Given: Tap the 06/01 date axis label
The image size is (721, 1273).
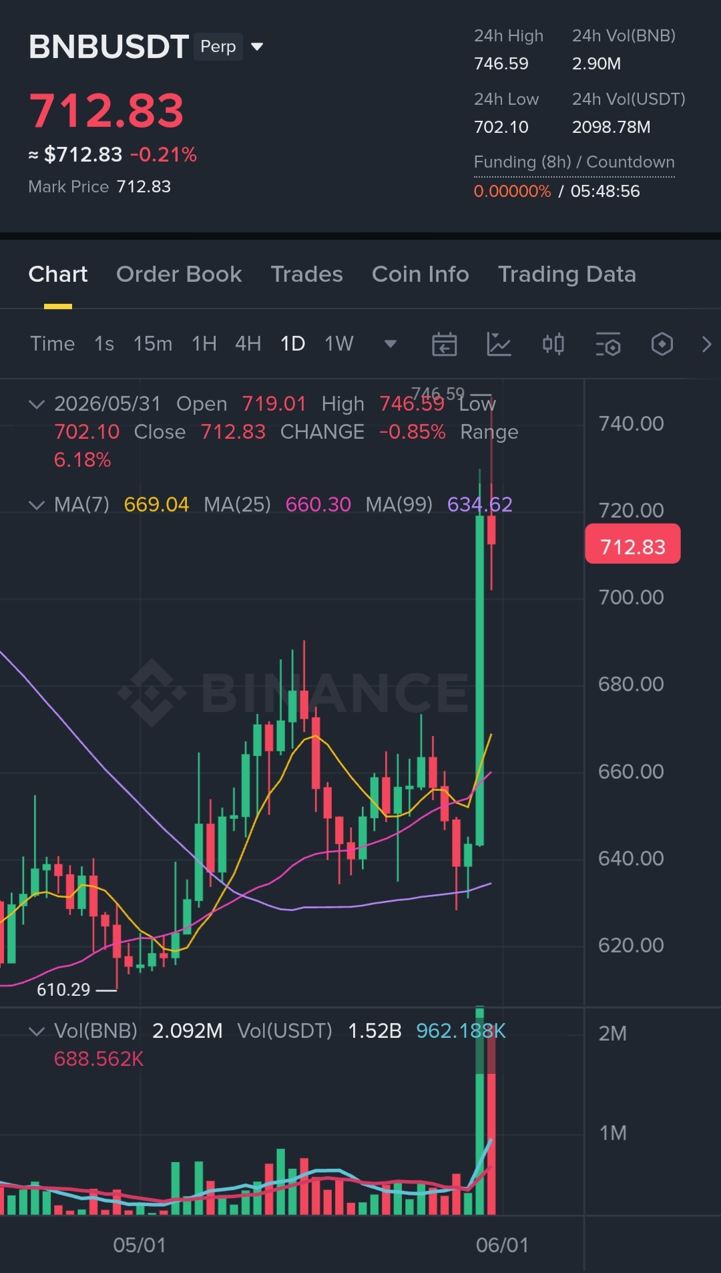Looking at the screenshot, I should click(x=502, y=1245).
